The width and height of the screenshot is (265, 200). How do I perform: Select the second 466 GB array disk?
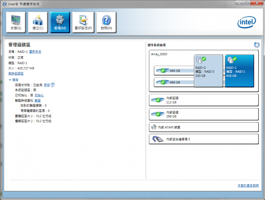pyautogui.click(x=174, y=82)
